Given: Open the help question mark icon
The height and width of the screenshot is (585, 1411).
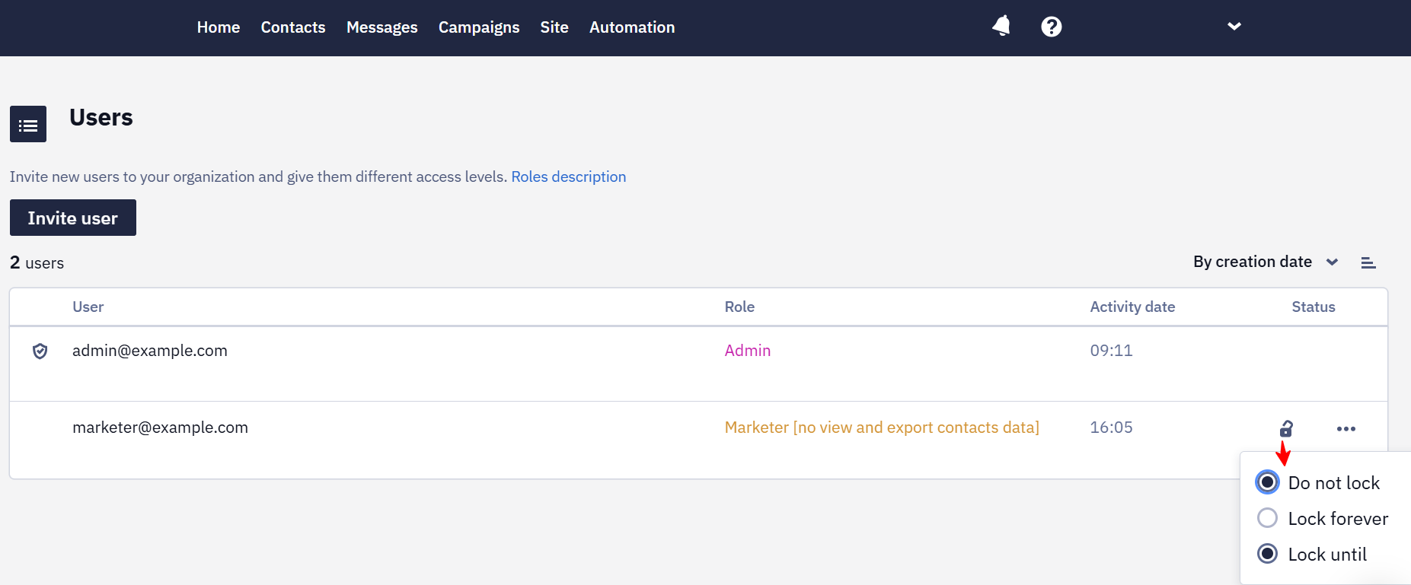Looking at the screenshot, I should [x=1052, y=27].
